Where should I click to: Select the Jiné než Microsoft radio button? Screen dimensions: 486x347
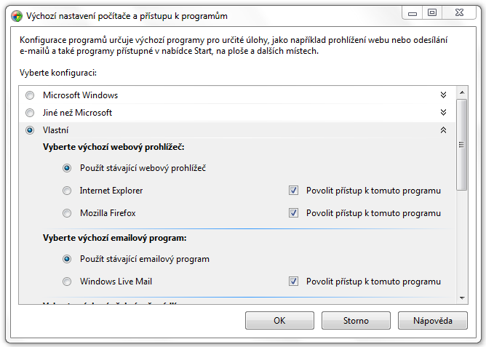coord(30,113)
